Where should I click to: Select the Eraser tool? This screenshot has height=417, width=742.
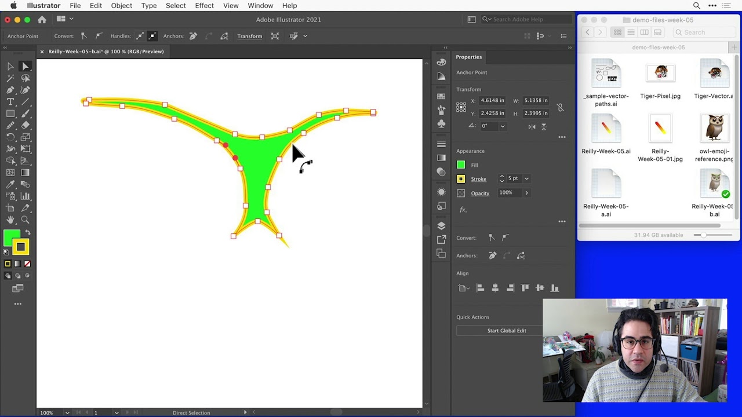pyautogui.click(x=26, y=125)
